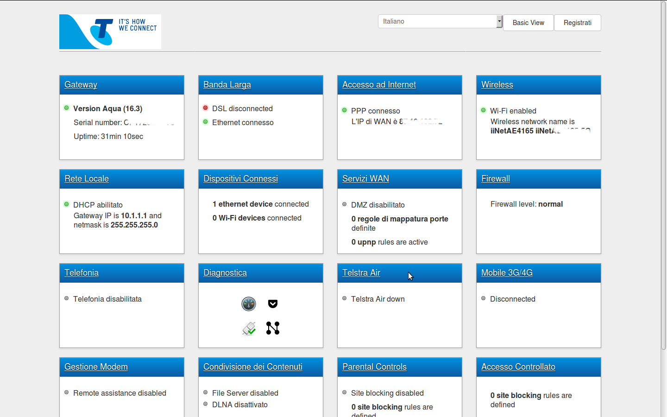Open the Italiano language dropdown
The image size is (667, 417).
pyautogui.click(x=440, y=21)
